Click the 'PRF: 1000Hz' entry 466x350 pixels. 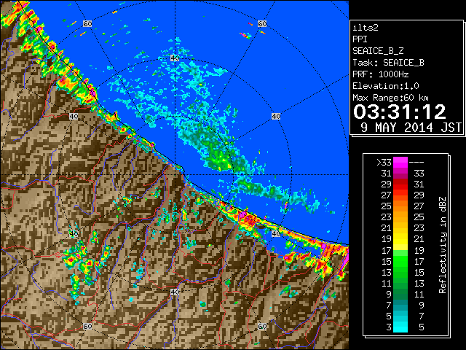(x=381, y=74)
